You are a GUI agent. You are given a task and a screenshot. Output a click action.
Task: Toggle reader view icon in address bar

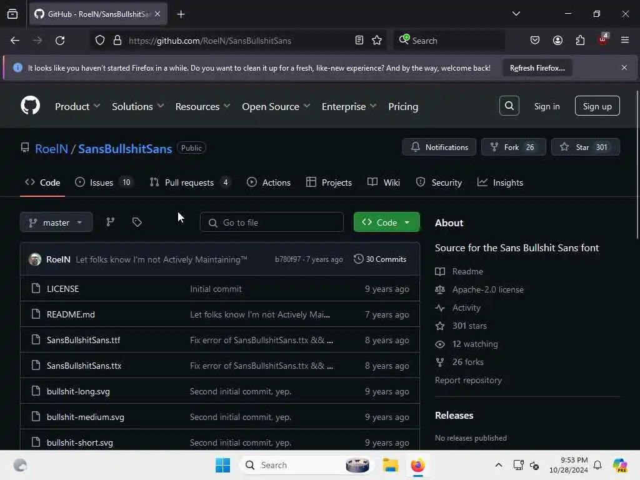tap(359, 41)
